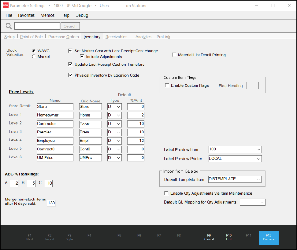Toggle the Include Adjustments checkbox
This screenshot has width=297, height=250.
coord(82,56)
